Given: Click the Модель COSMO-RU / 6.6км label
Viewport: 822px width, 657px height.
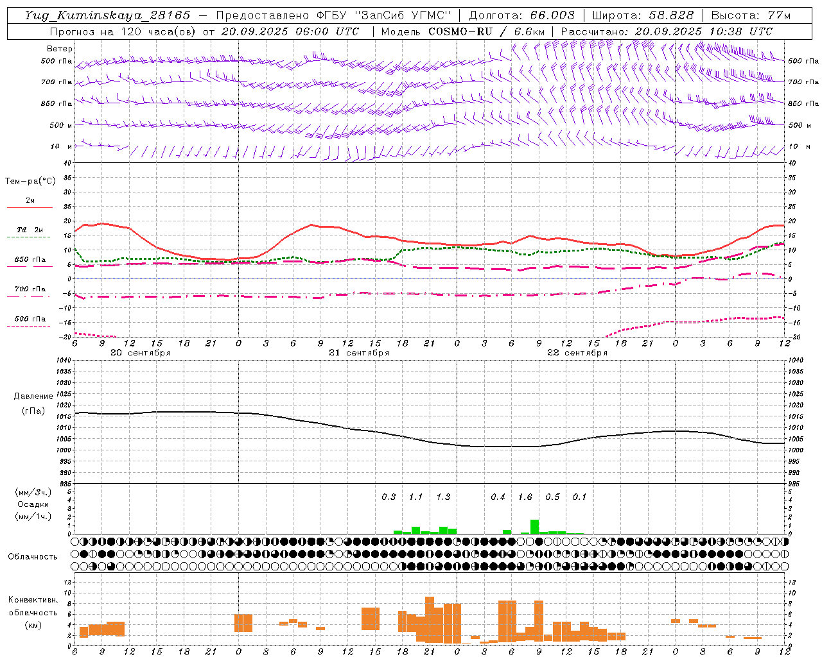Looking at the screenshot, I should (463, 31).
